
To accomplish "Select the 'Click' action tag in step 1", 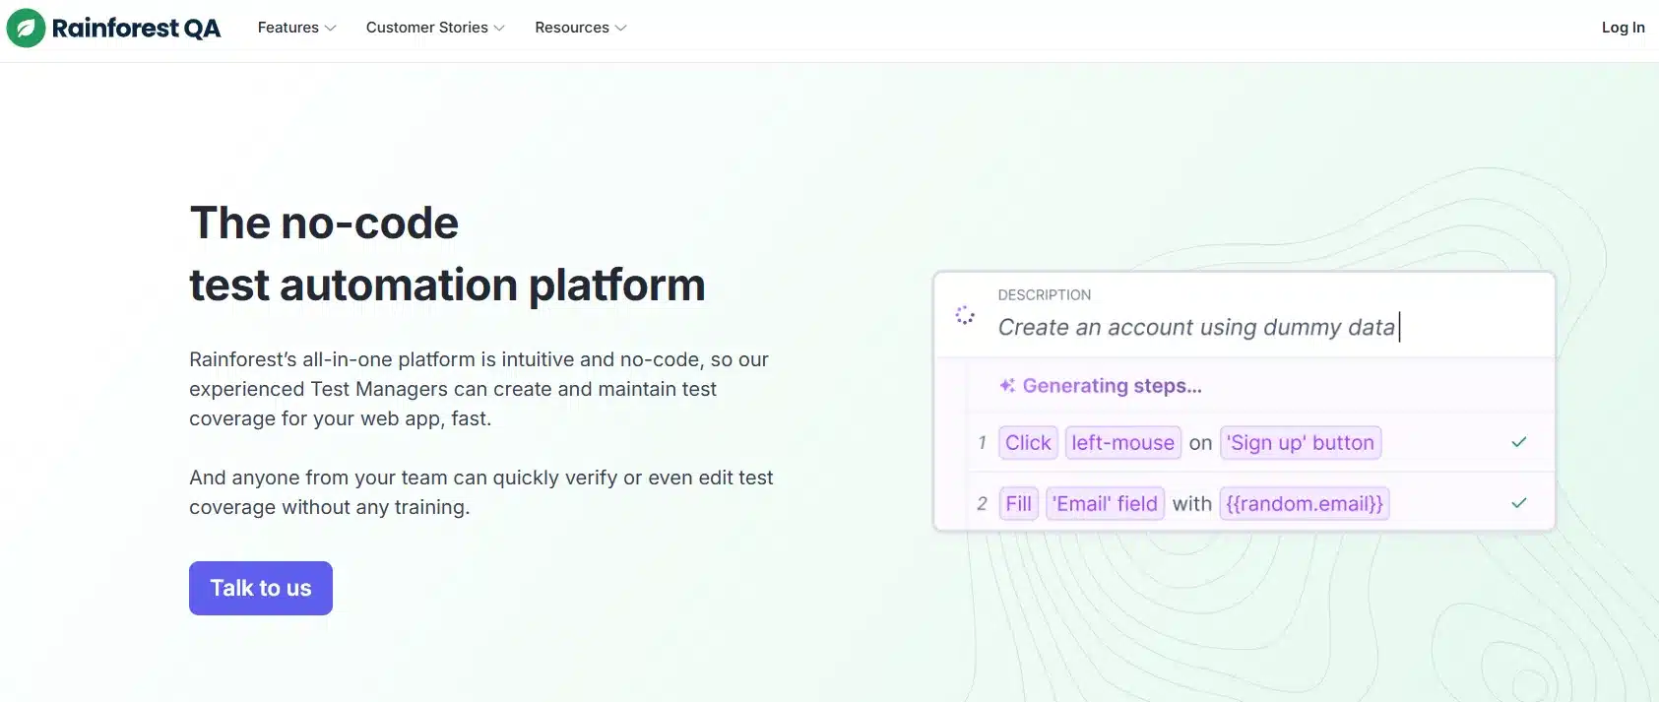I will coord(1028,443).
